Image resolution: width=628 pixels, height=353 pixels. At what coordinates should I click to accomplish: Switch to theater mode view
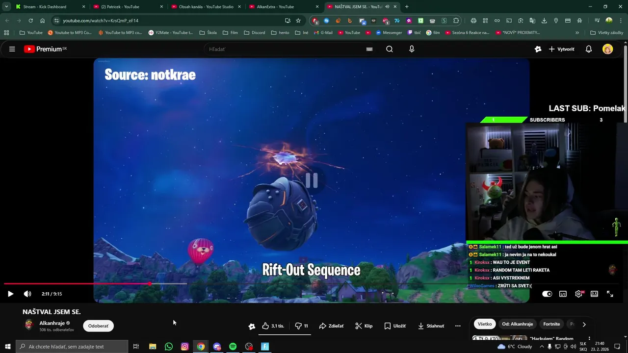coord(594,294)
